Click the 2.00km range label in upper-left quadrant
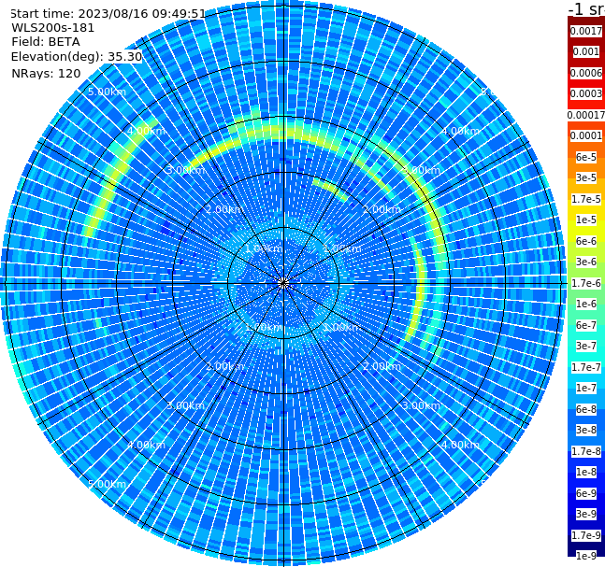 pyautogui.click(x=224, y=209)
